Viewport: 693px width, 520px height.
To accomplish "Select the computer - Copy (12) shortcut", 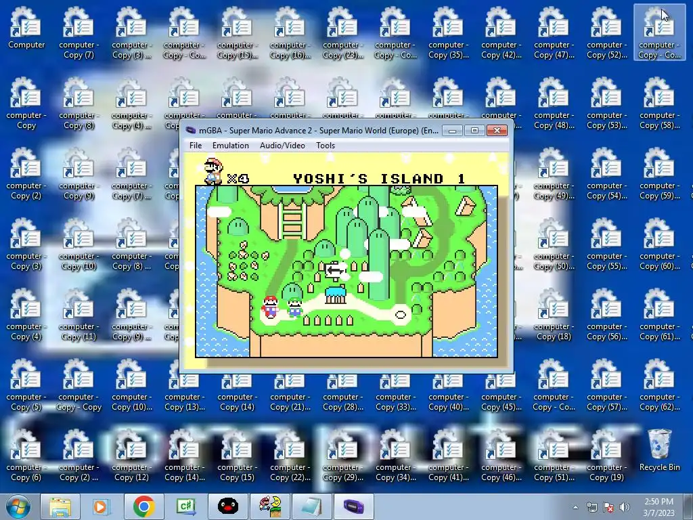I will click(x=131, y=455).
